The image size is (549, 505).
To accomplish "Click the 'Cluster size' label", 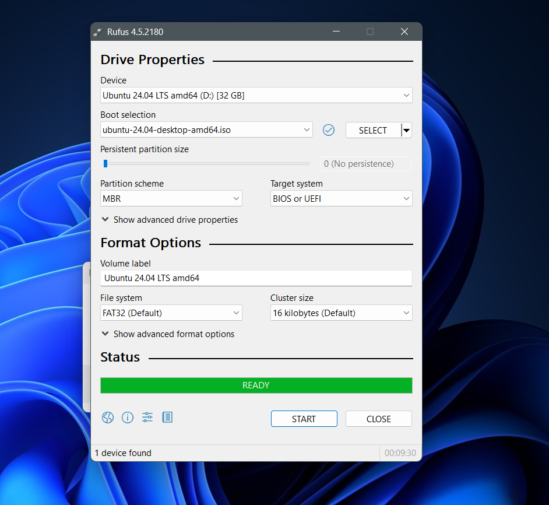I will click(292, 298).
